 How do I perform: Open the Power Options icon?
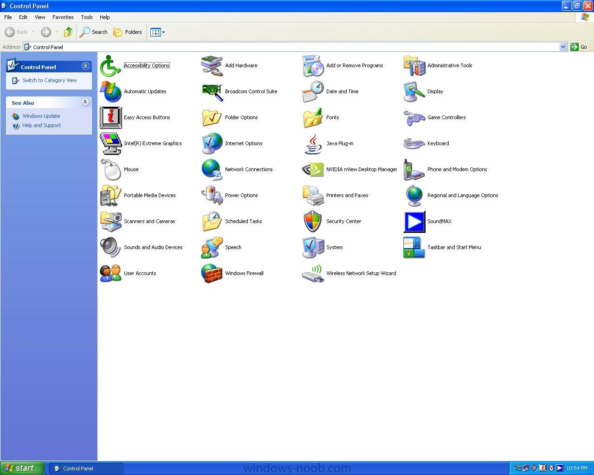(212, 195)
